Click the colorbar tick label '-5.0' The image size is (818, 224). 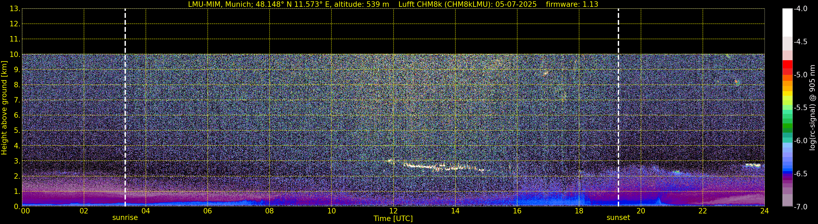801,75
